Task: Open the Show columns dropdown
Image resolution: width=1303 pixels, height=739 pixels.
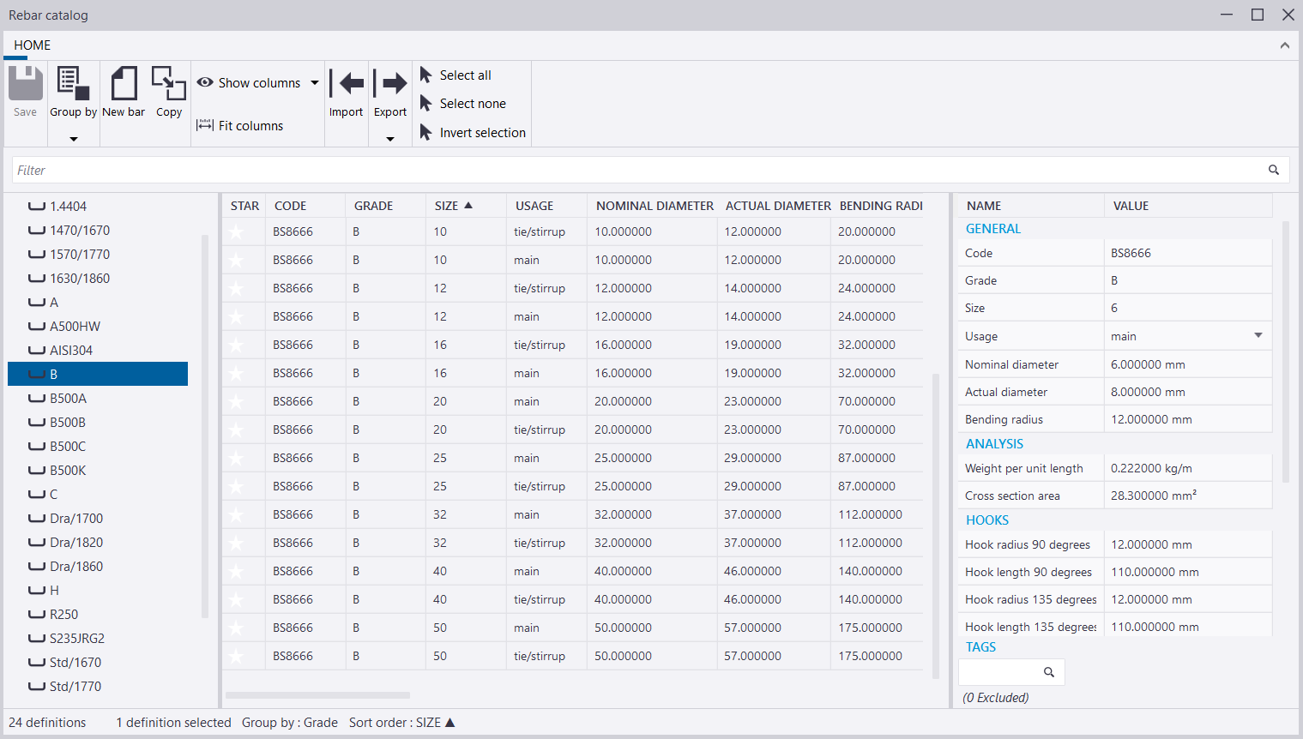Action: pos(315,83)
